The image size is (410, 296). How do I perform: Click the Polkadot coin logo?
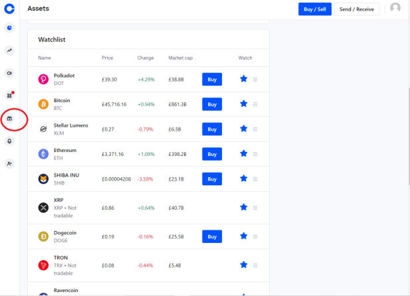(43, 79)
